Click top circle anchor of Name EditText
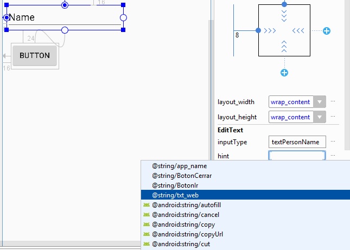Image resolution: width=350 pixels, height=250 pixels. click(65, 5)
